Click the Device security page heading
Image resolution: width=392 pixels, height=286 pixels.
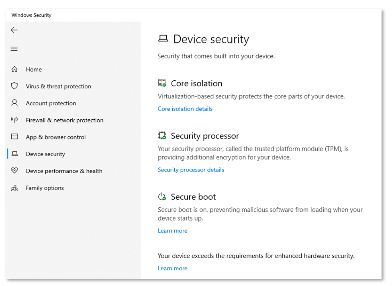pos(211,39)
